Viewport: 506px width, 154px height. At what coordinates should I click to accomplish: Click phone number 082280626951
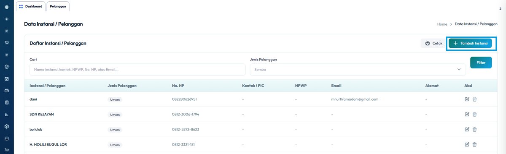point(184,99)
